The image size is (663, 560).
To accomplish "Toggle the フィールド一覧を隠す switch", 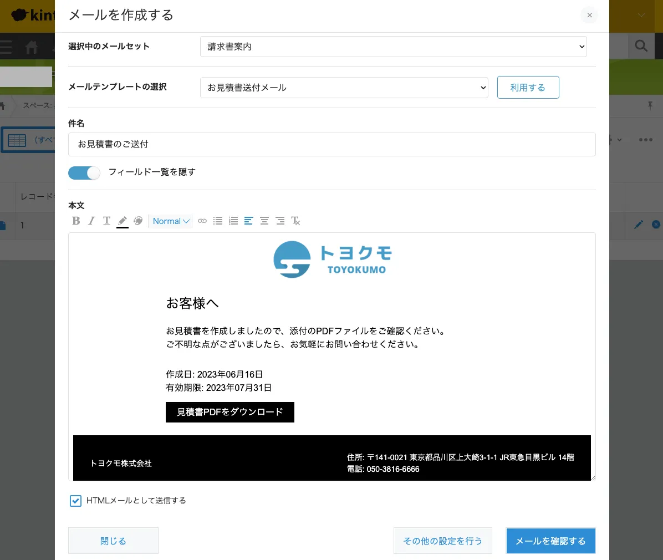I will (84, 172).
